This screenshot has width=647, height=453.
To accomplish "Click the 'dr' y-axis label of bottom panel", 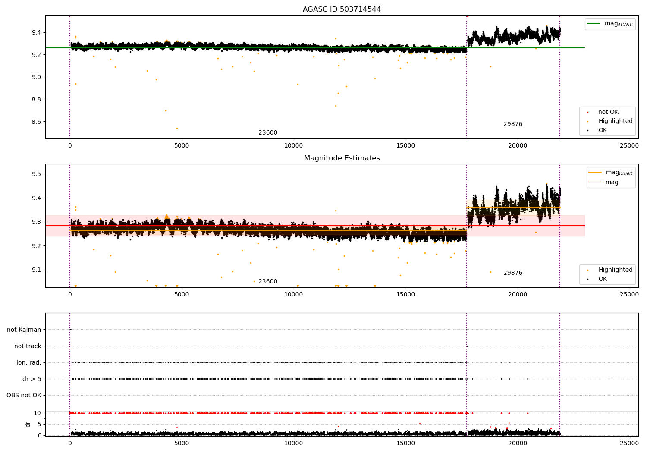I will pos(28,424).
